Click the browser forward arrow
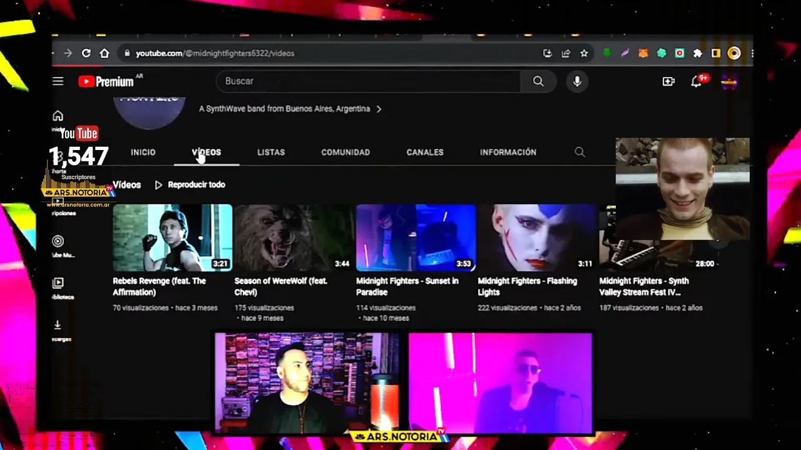Viewport: 801px width, 450px height. pos(68,53)
